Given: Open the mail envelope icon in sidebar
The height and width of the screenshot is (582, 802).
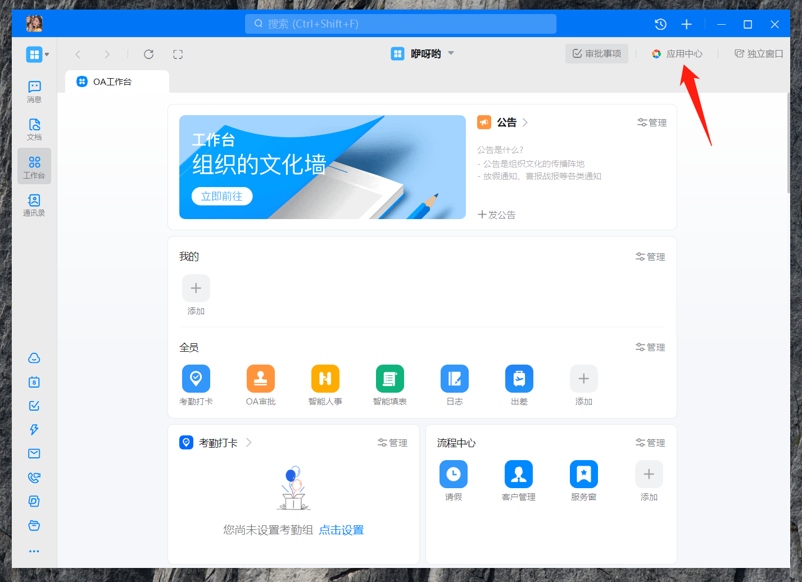Looking at the screenshot, I should click(34, 453).
